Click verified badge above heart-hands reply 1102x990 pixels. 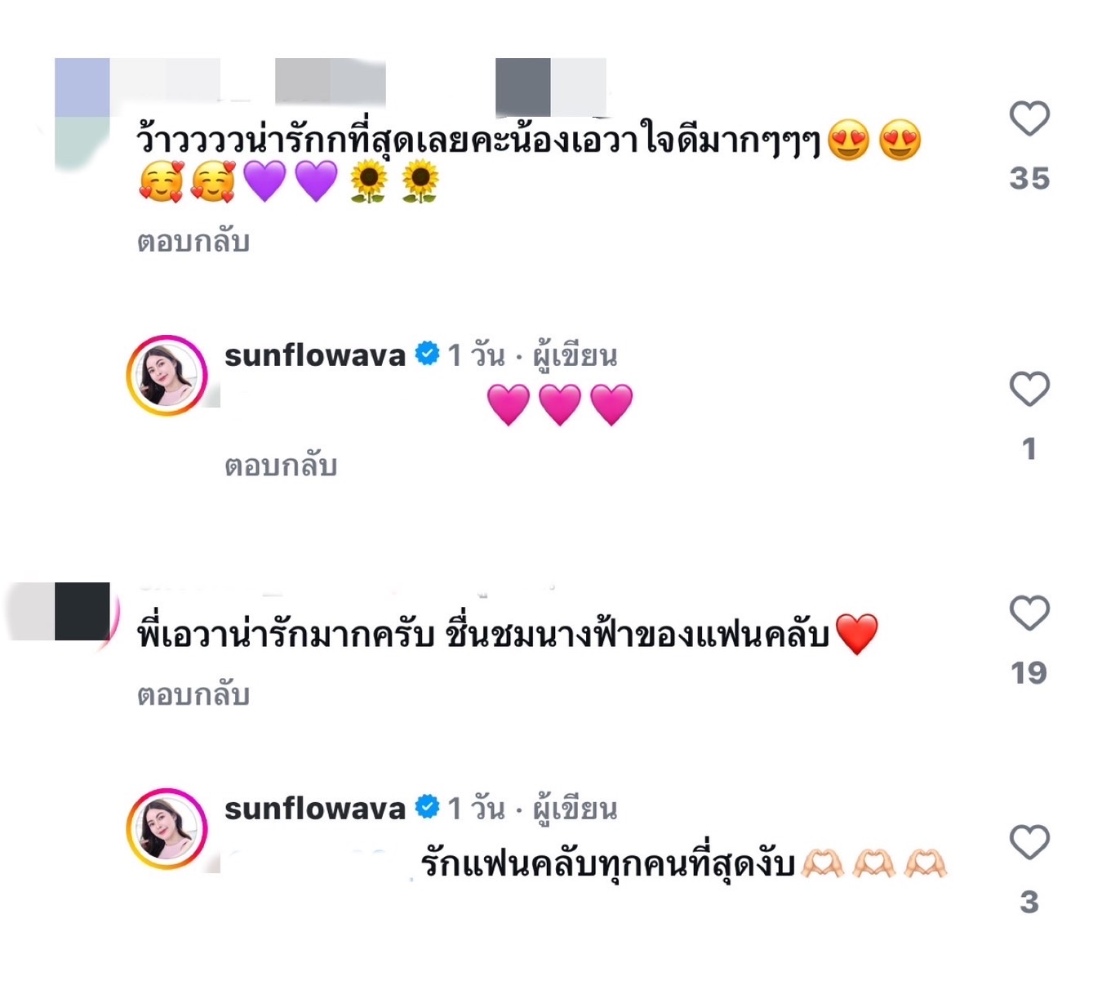(x=427, y=808)
